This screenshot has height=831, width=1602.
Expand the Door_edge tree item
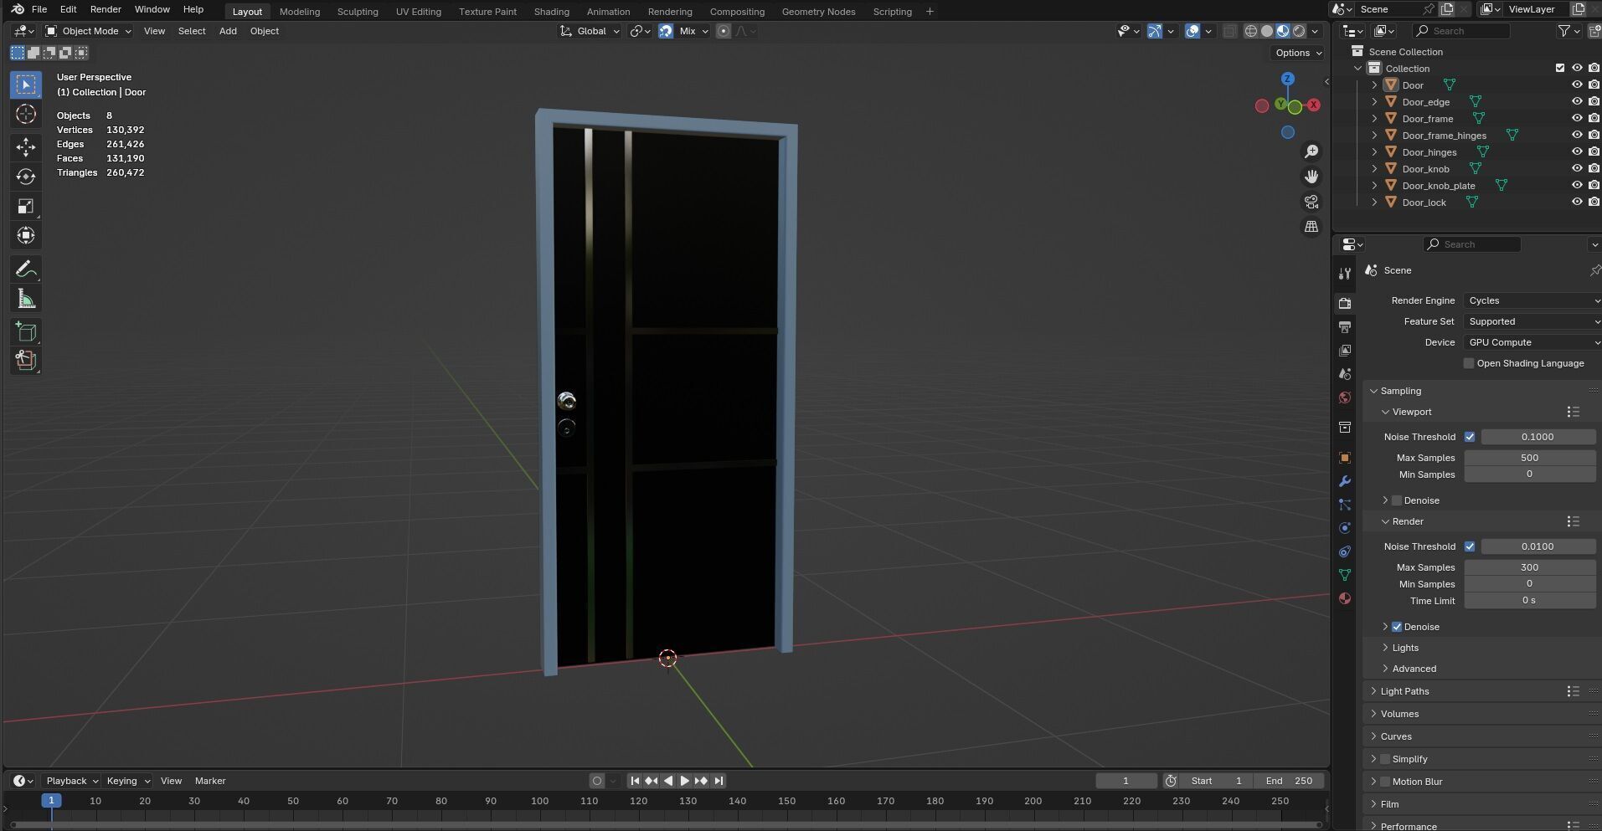pyautogui.click(x=1374, y=101)
